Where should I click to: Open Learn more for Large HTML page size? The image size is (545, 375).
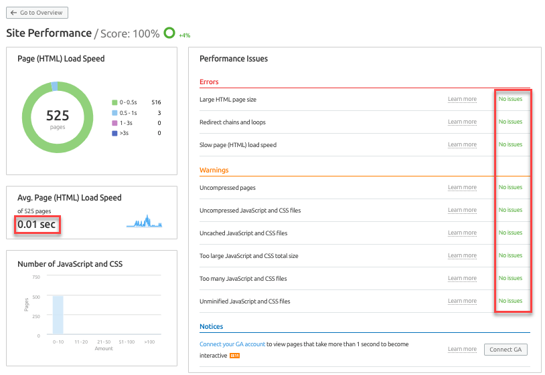462,100
